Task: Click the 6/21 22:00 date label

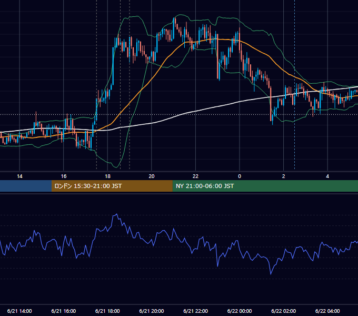Action: 196,311
